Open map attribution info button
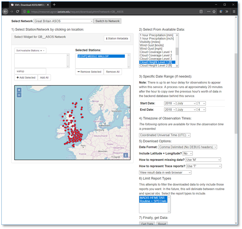Viewport: 242px width, 229px height. tap(126, 156)
